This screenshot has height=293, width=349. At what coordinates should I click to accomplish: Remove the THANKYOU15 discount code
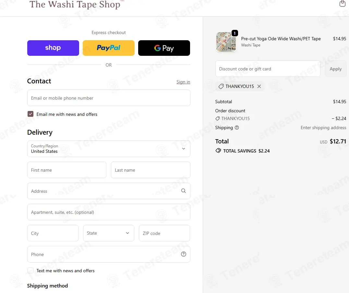(x=259, y=86)
